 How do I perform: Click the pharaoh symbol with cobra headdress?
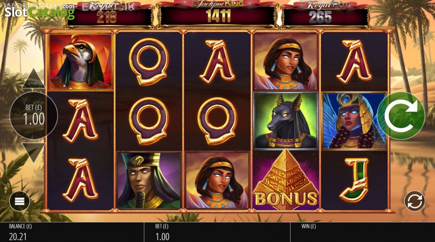149,181
